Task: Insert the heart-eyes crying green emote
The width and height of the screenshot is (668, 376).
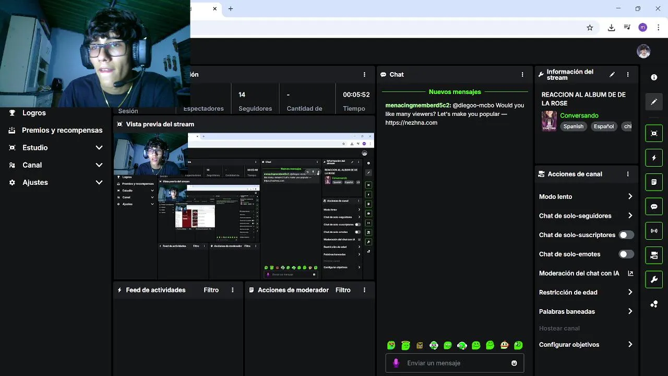Action: point(391,345)
